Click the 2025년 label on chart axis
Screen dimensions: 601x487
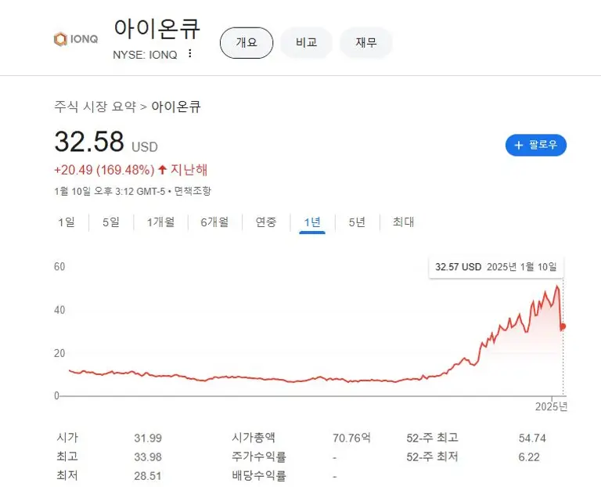click(551, 406)
